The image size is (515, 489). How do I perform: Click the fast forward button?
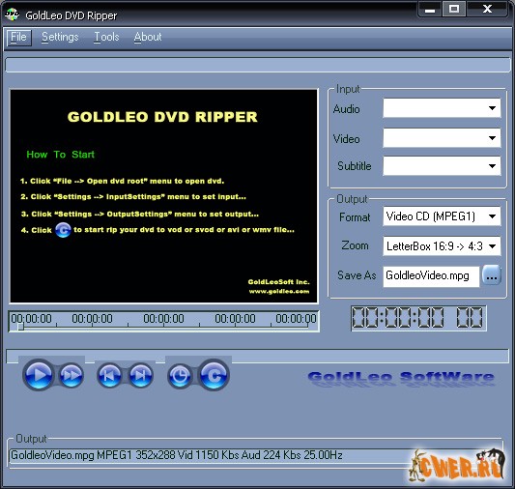point(72,375)
